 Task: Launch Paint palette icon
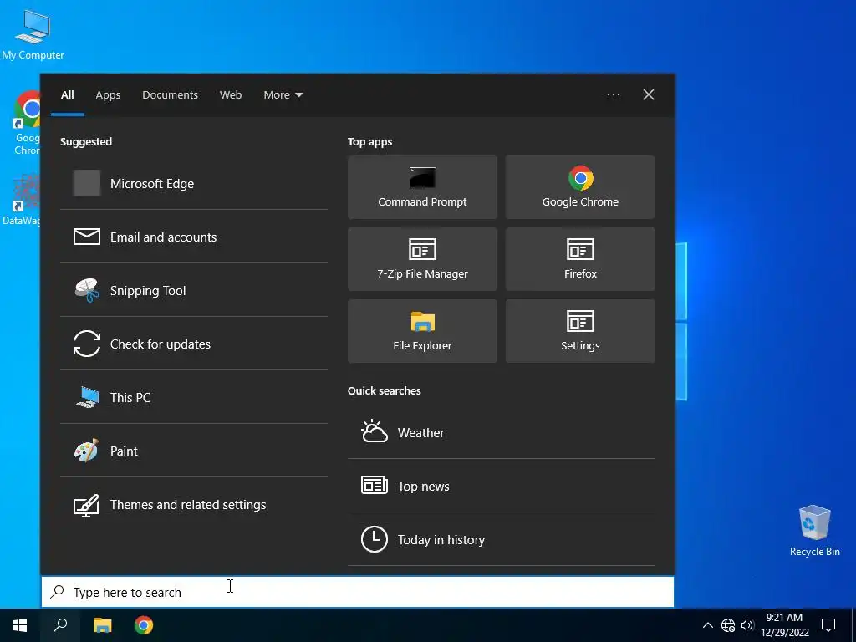point(87,451)
